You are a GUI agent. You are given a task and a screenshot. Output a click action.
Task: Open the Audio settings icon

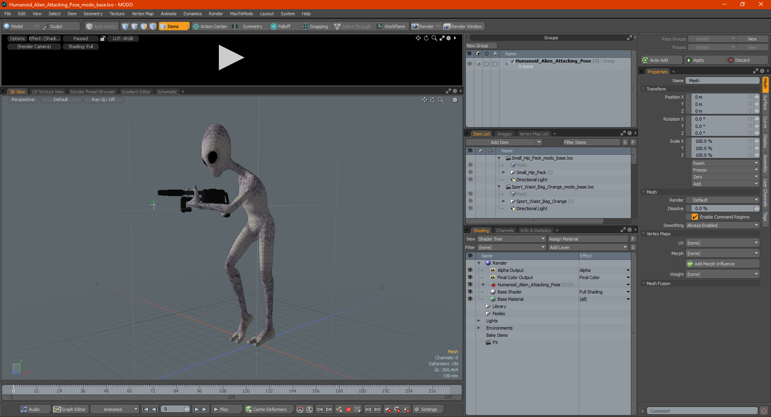coord(24,409)
